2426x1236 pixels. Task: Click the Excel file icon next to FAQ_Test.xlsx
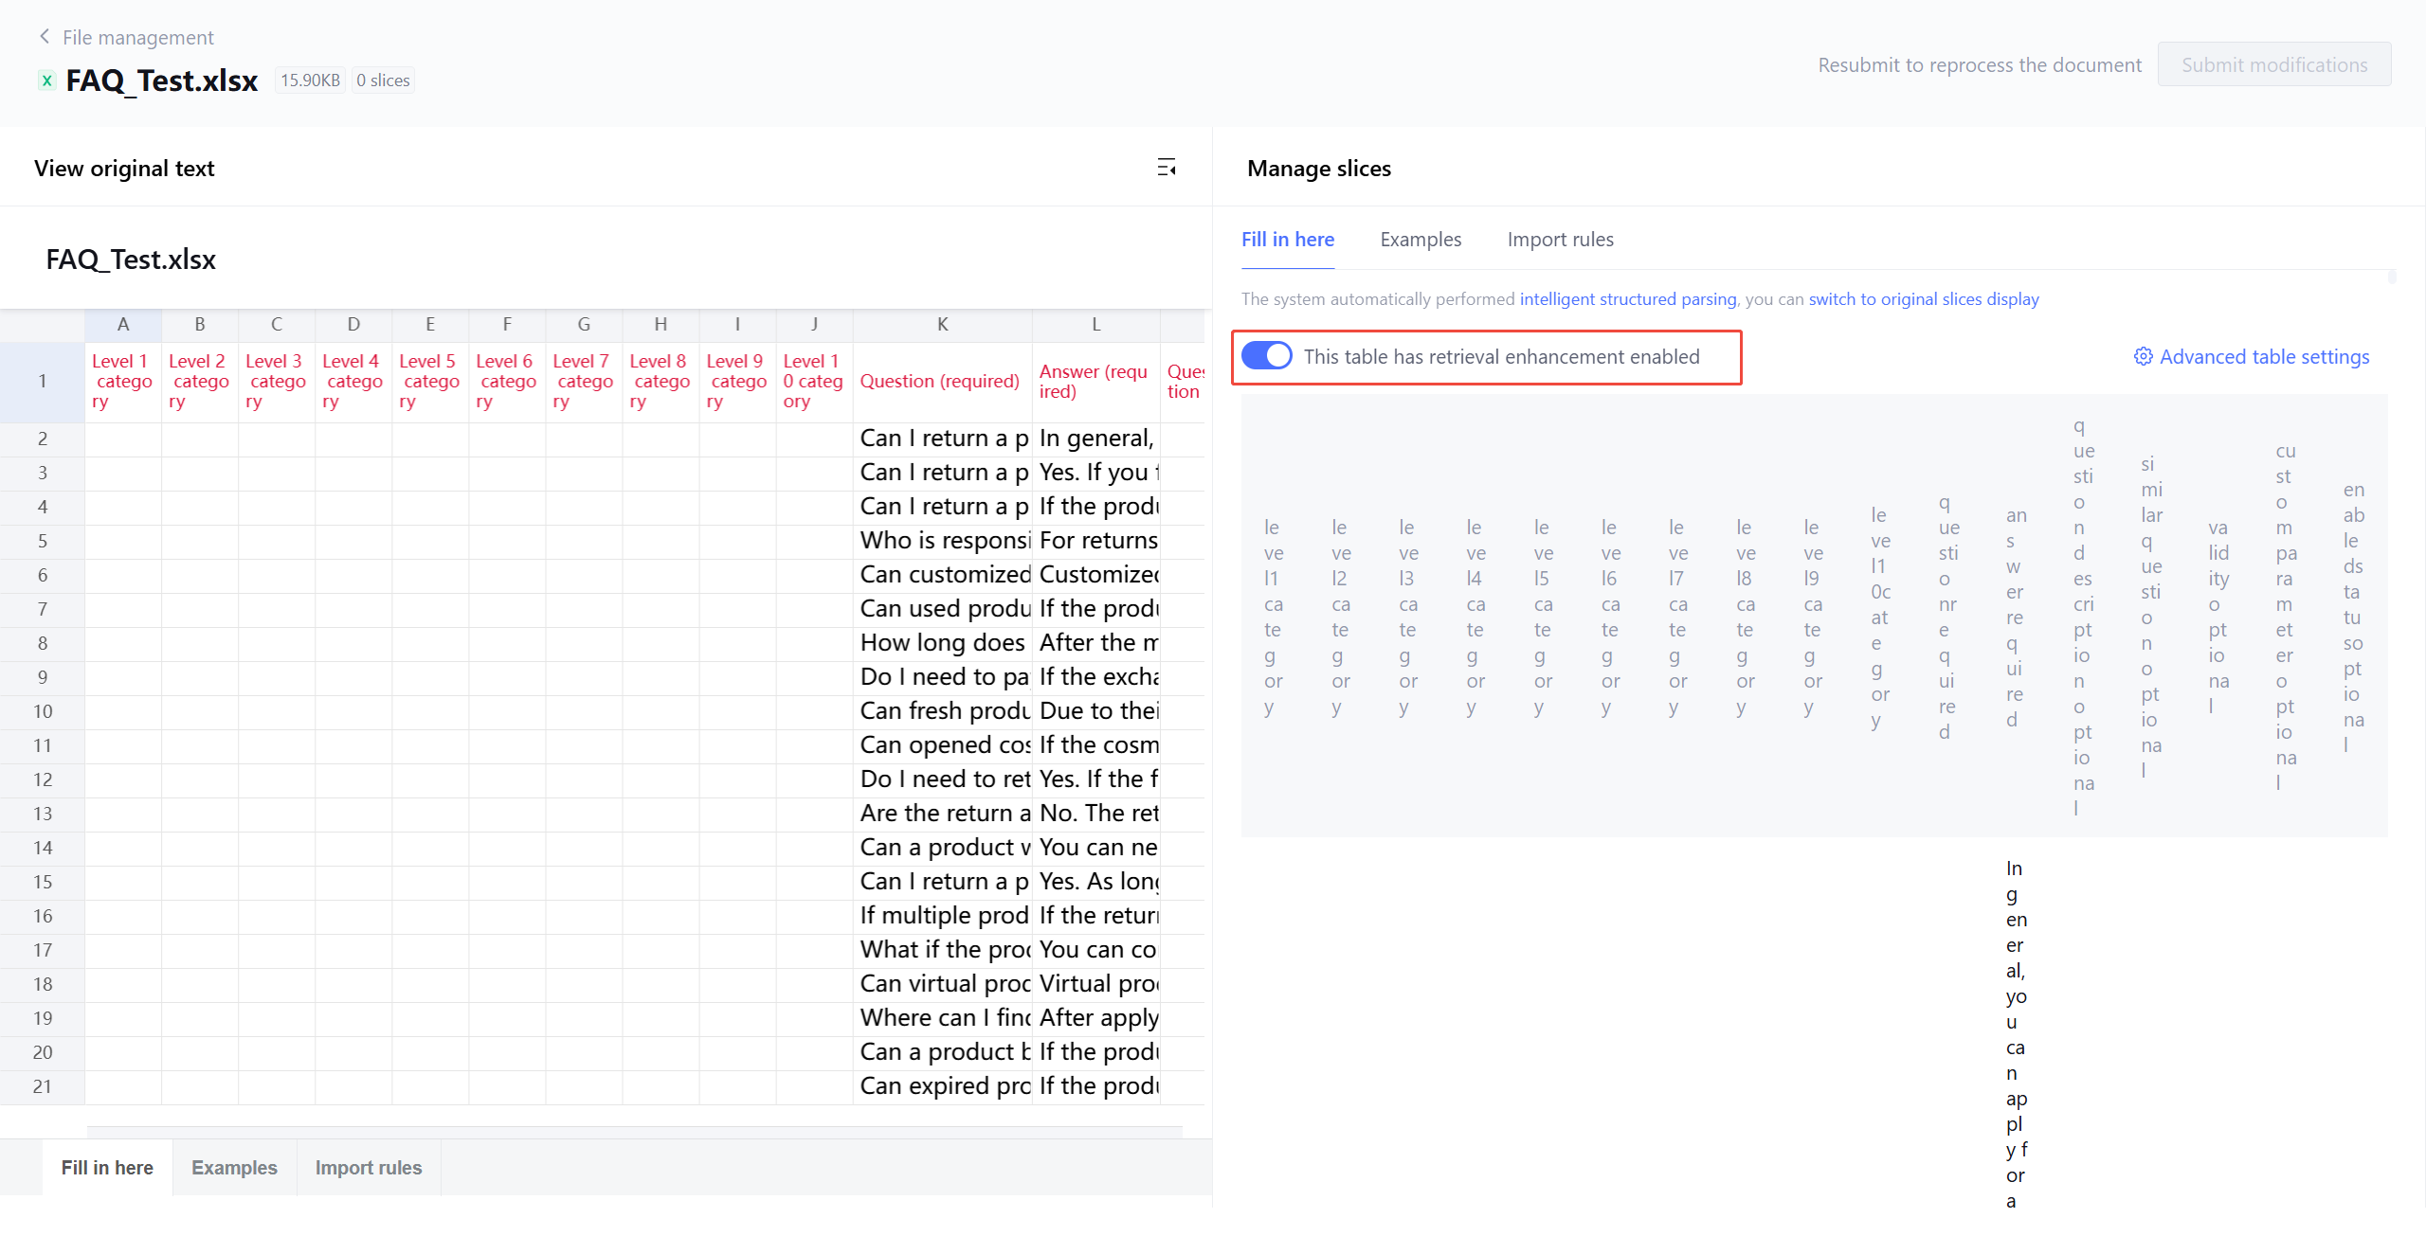point(46,81)
